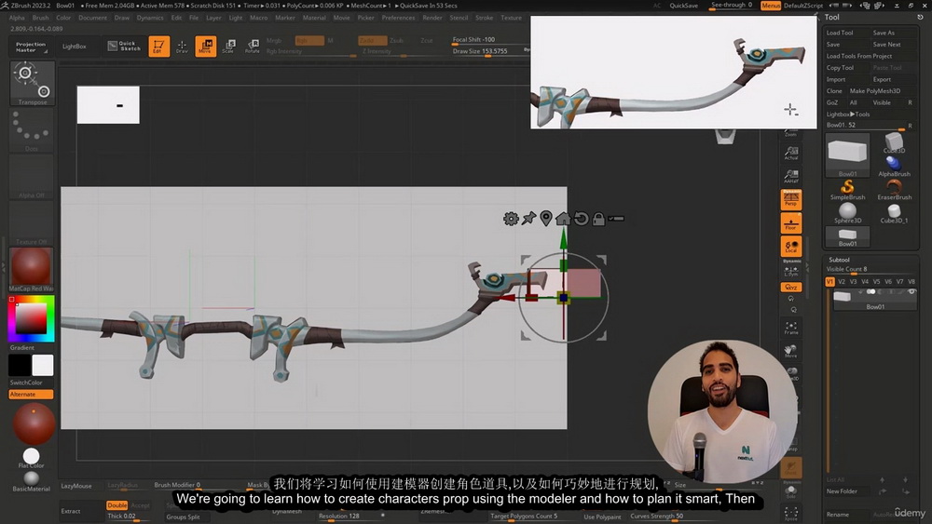Open the Document menu
The height and width of the screenshot is (524, 932).
92,18
